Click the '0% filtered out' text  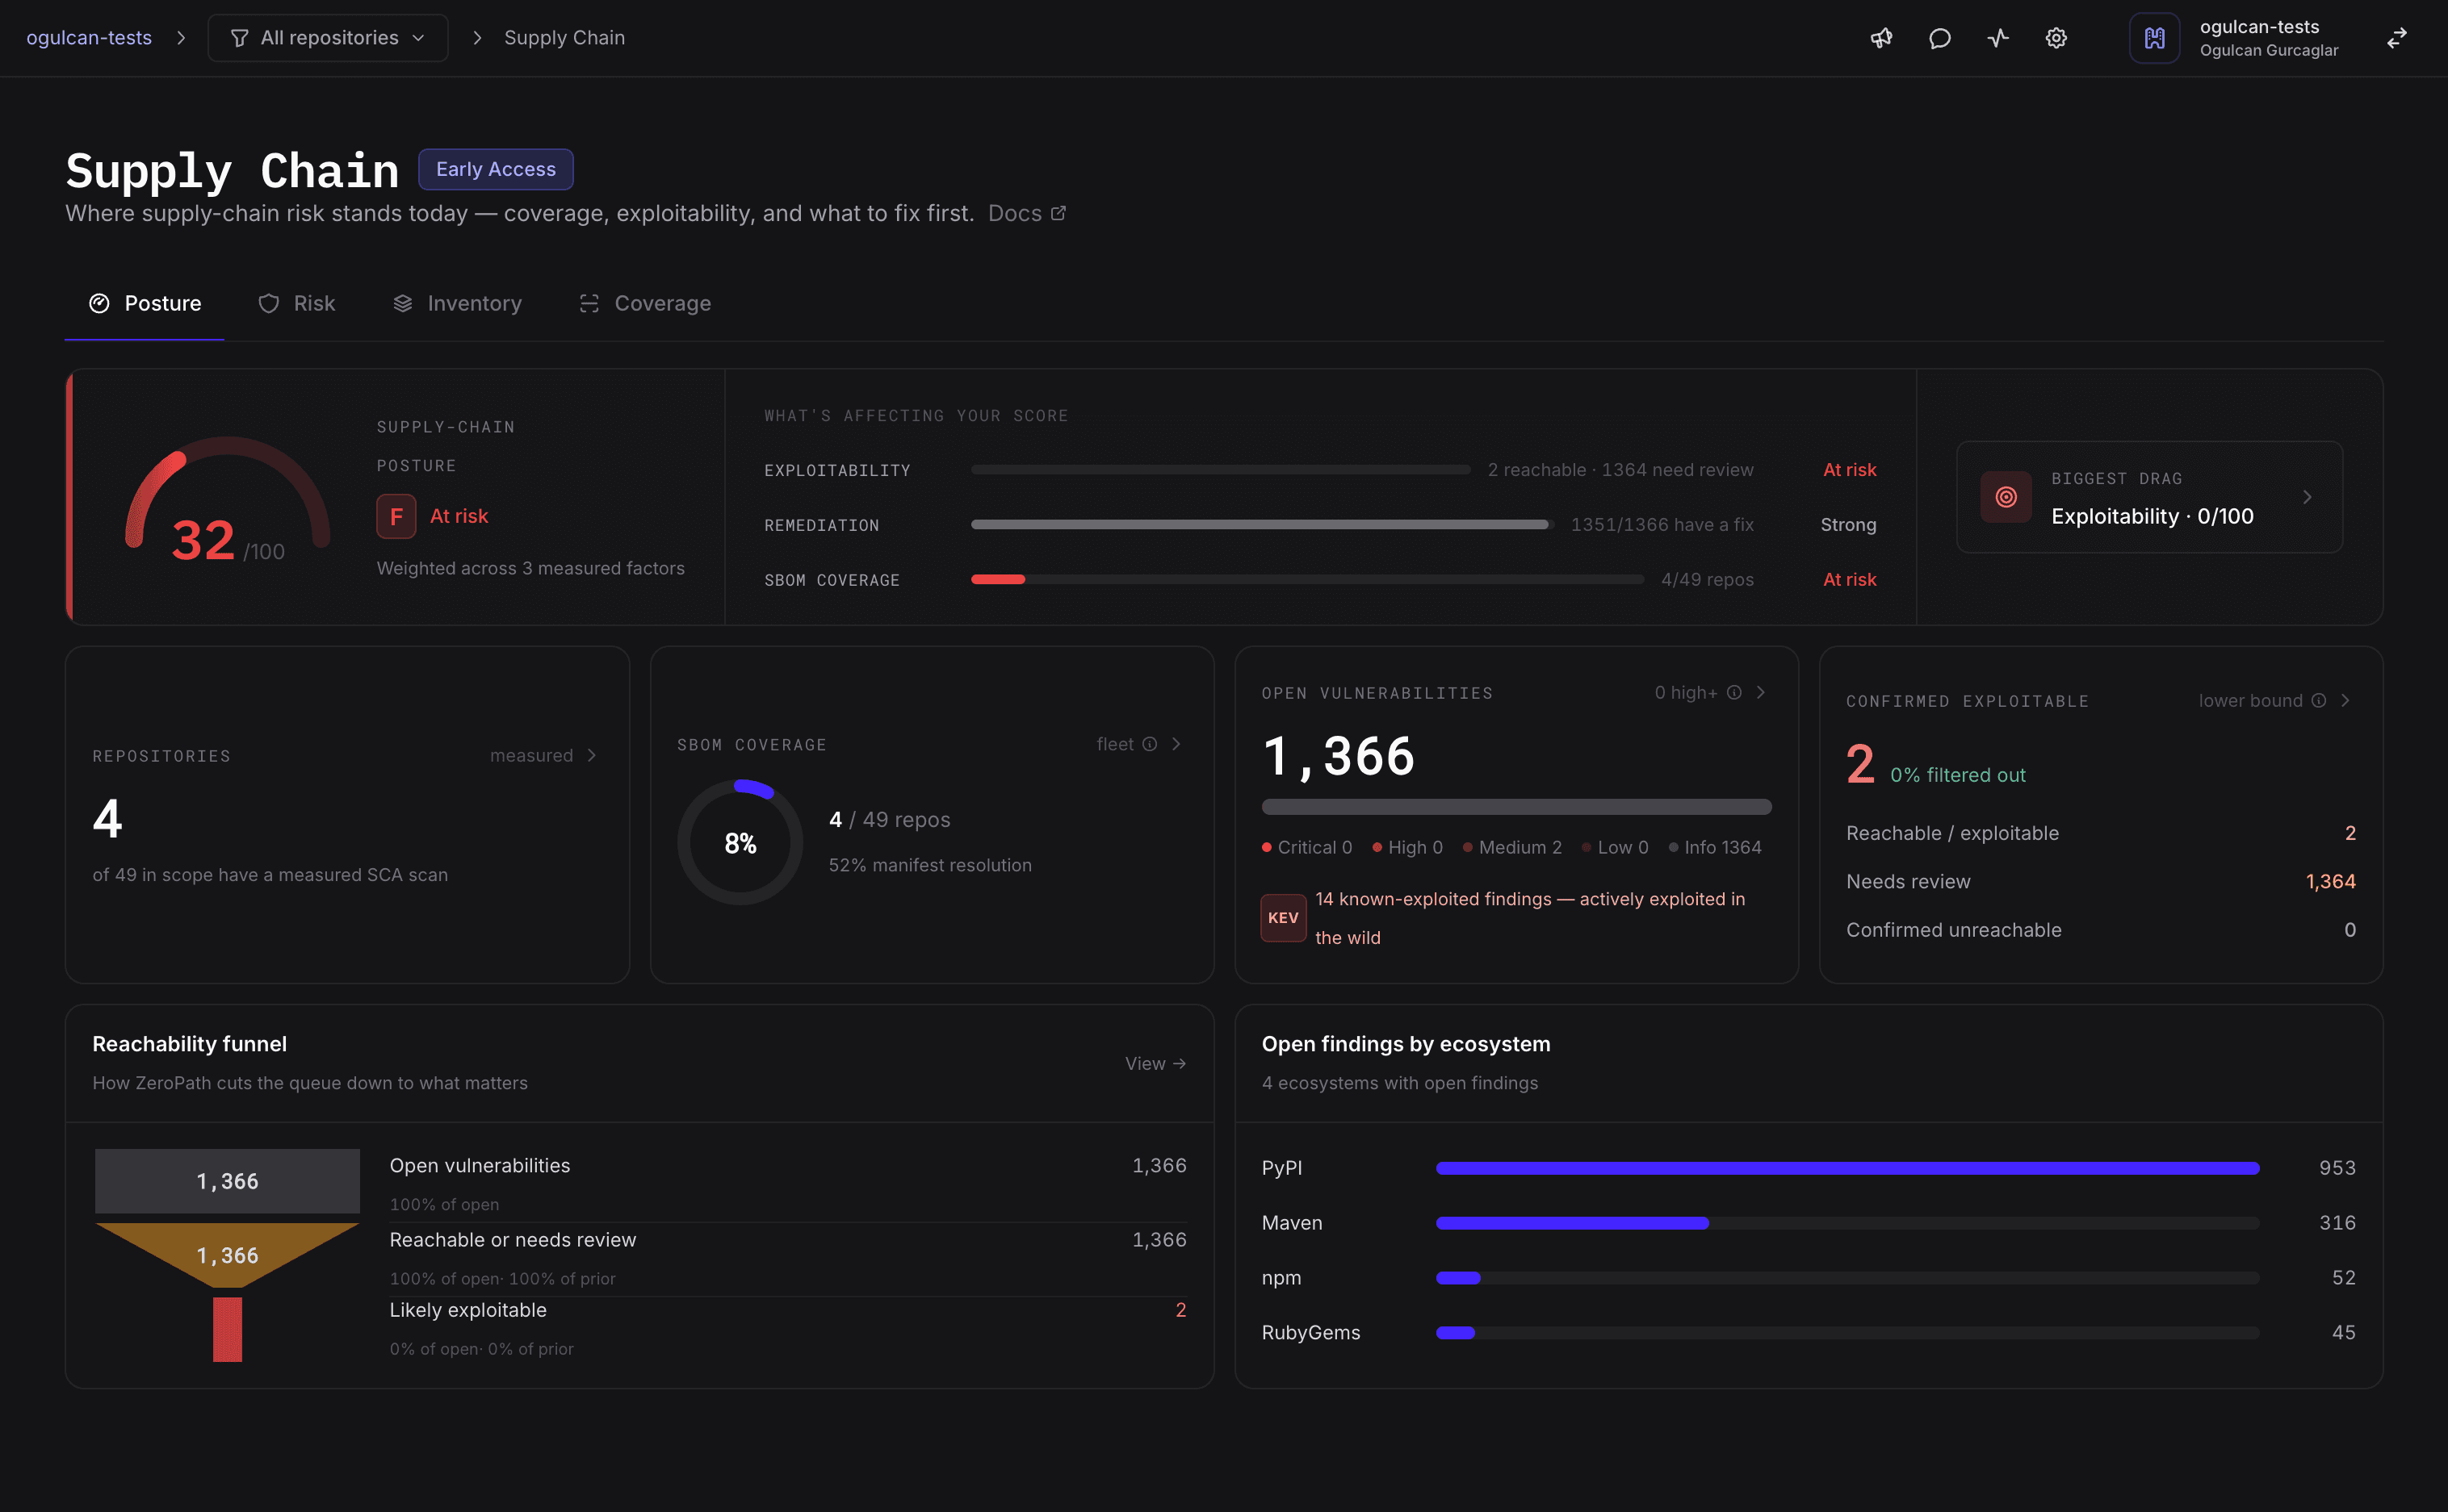1957,775
